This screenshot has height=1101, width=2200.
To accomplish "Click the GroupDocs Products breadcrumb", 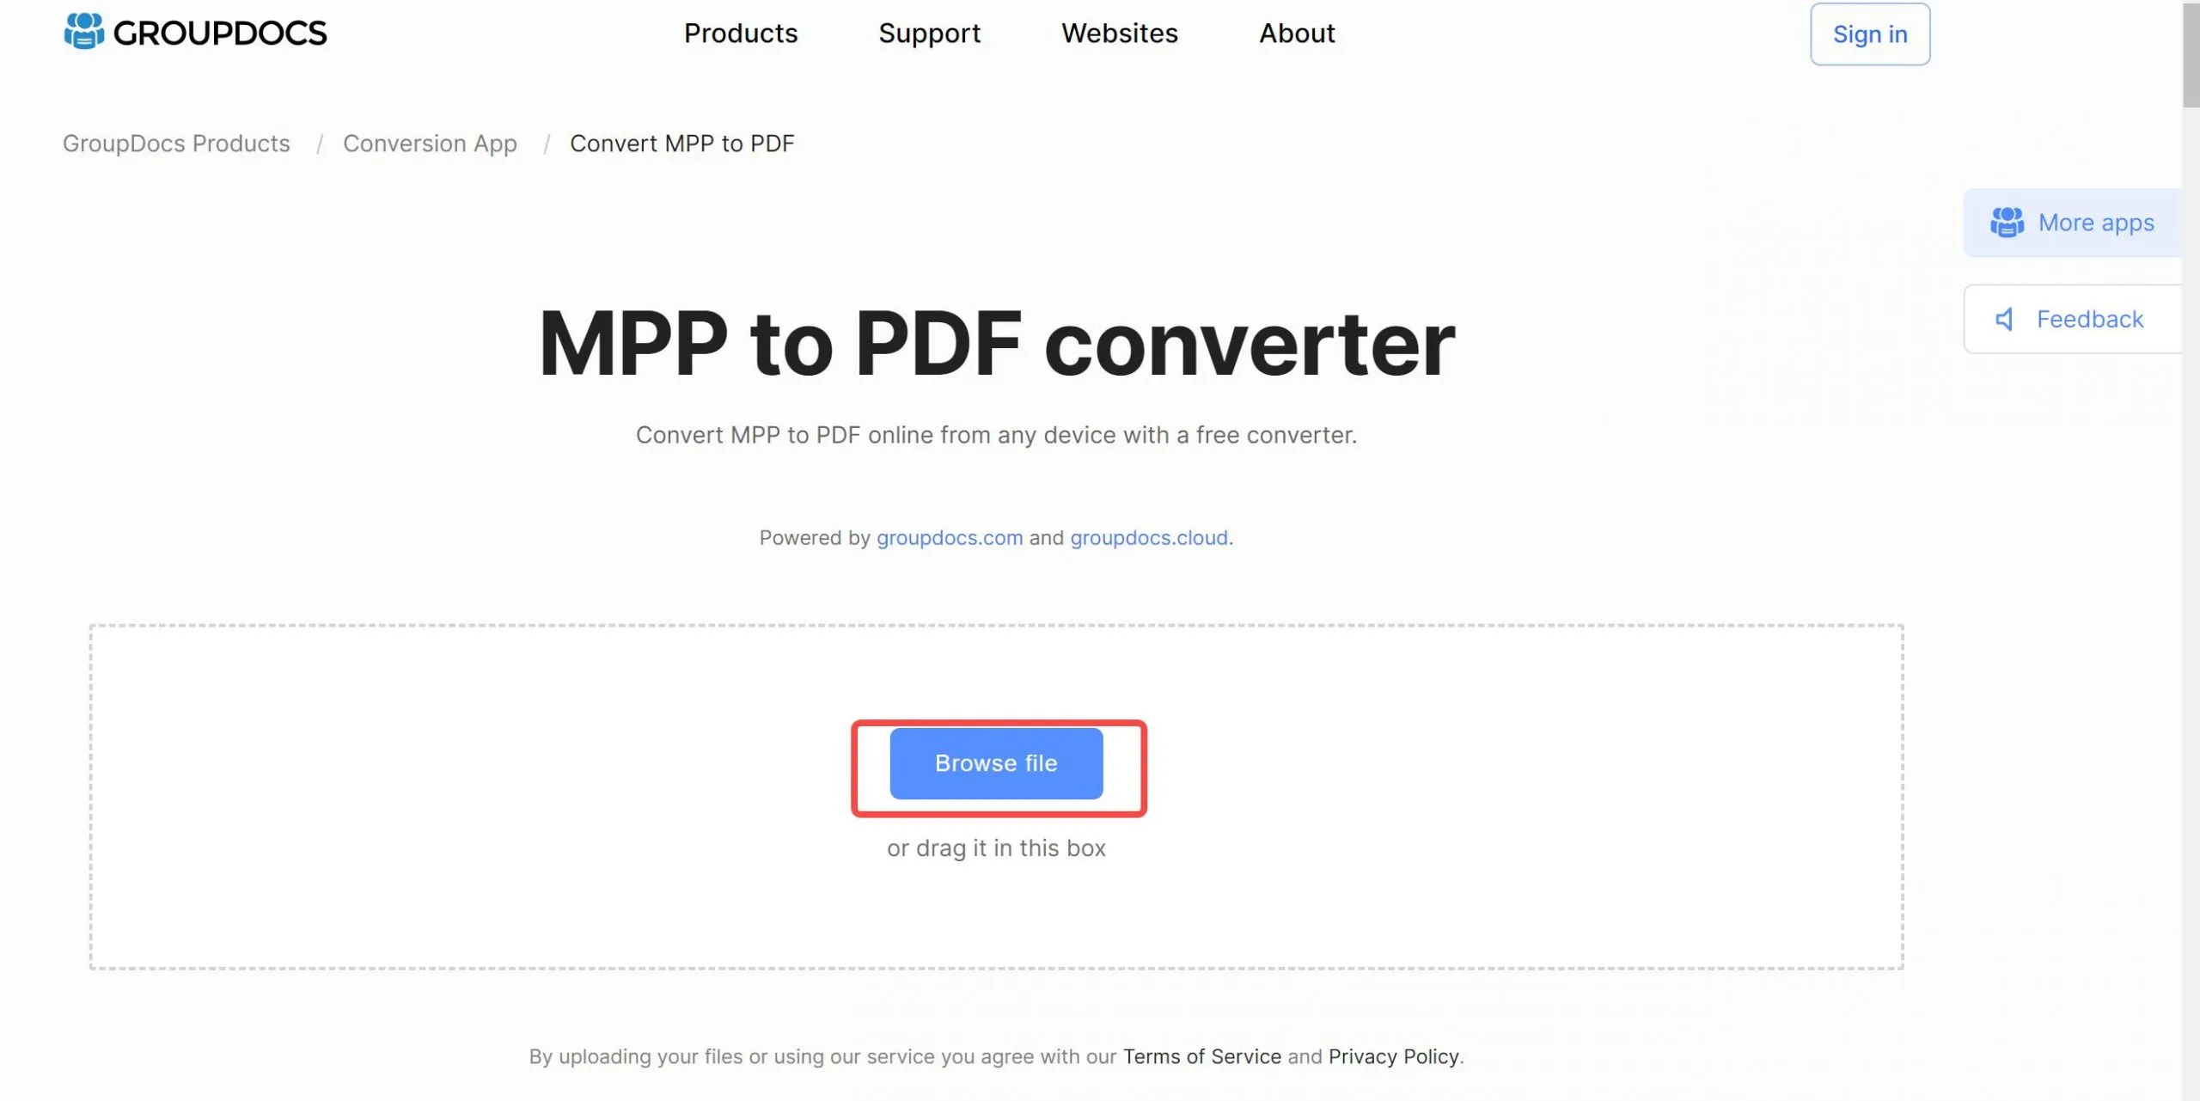I will 175,142.
